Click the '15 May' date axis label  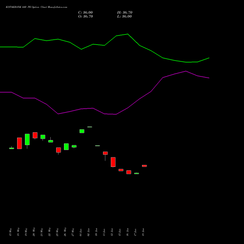pos(10,232)
